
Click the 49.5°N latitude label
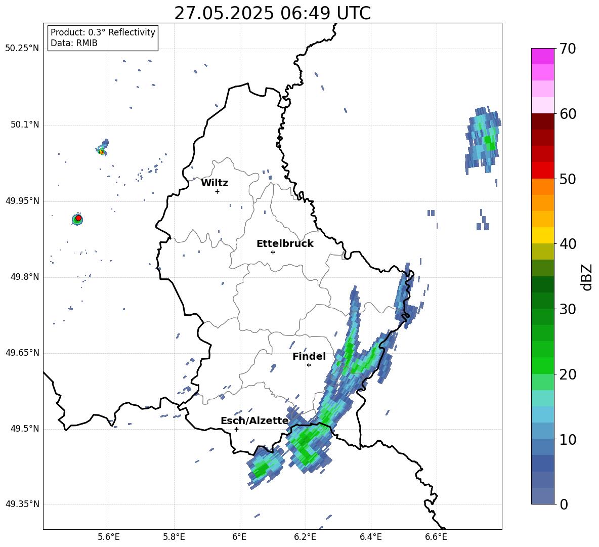[x=25, y=429]
